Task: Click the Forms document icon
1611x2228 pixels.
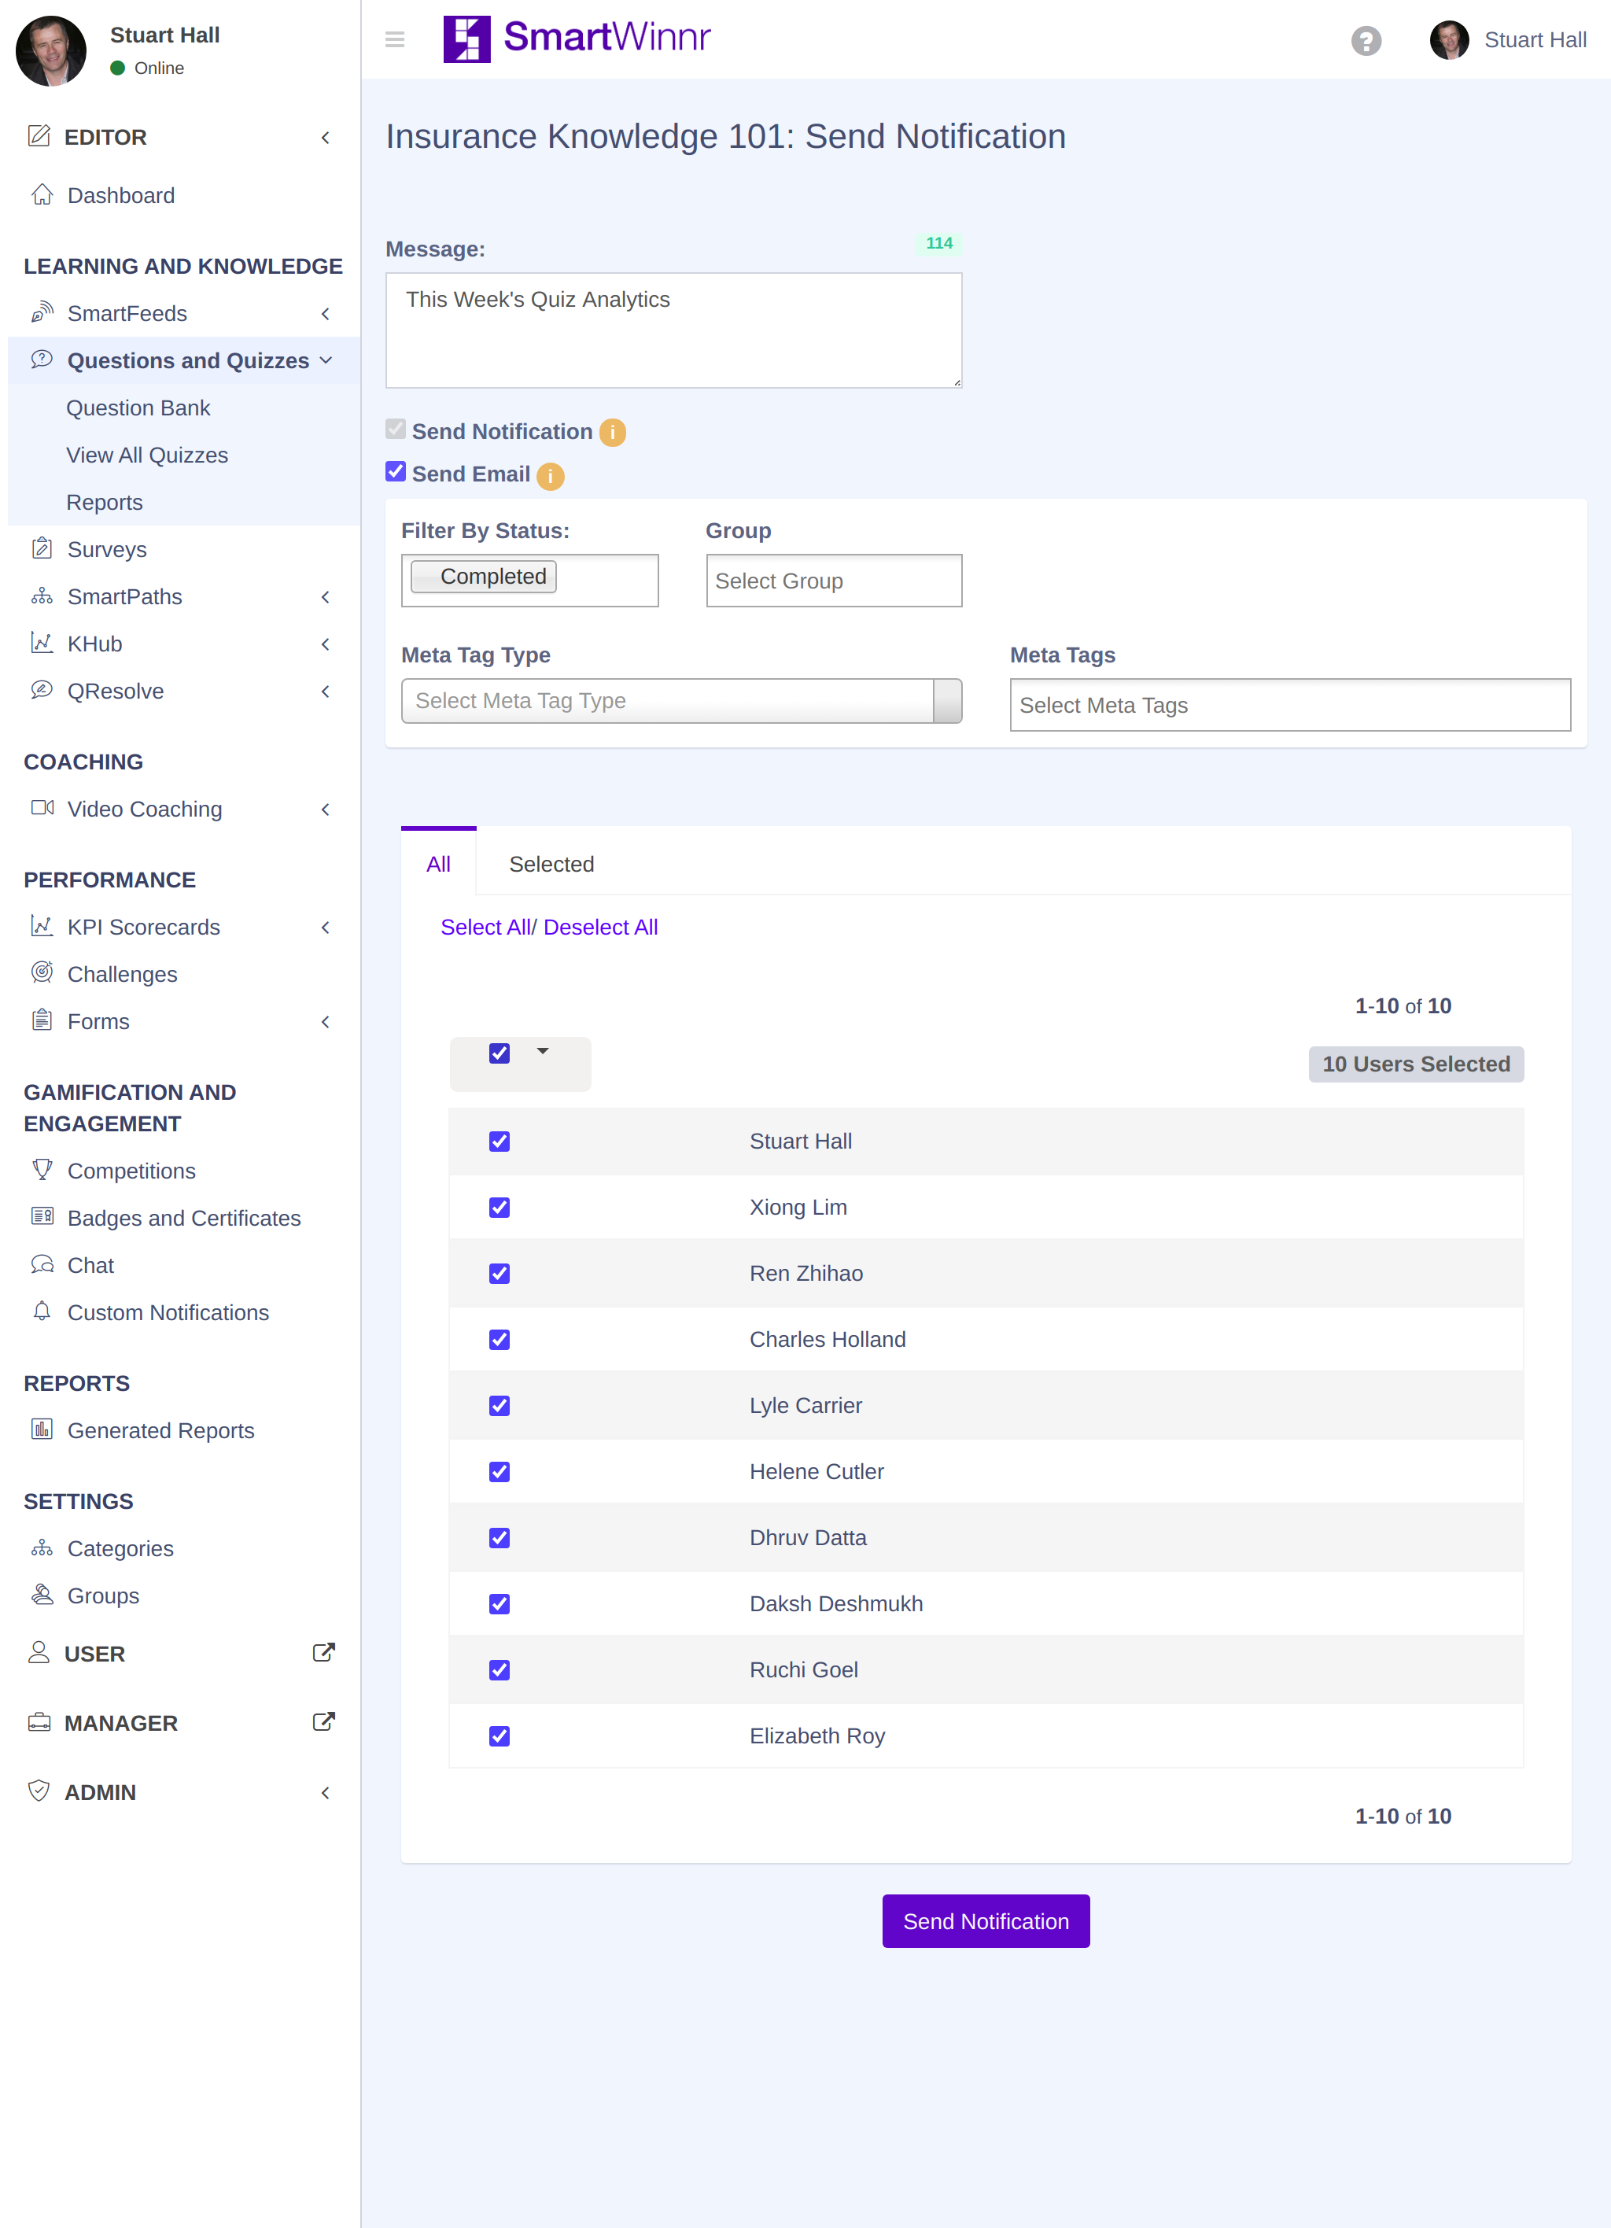Action: (x=42, y=1020)
